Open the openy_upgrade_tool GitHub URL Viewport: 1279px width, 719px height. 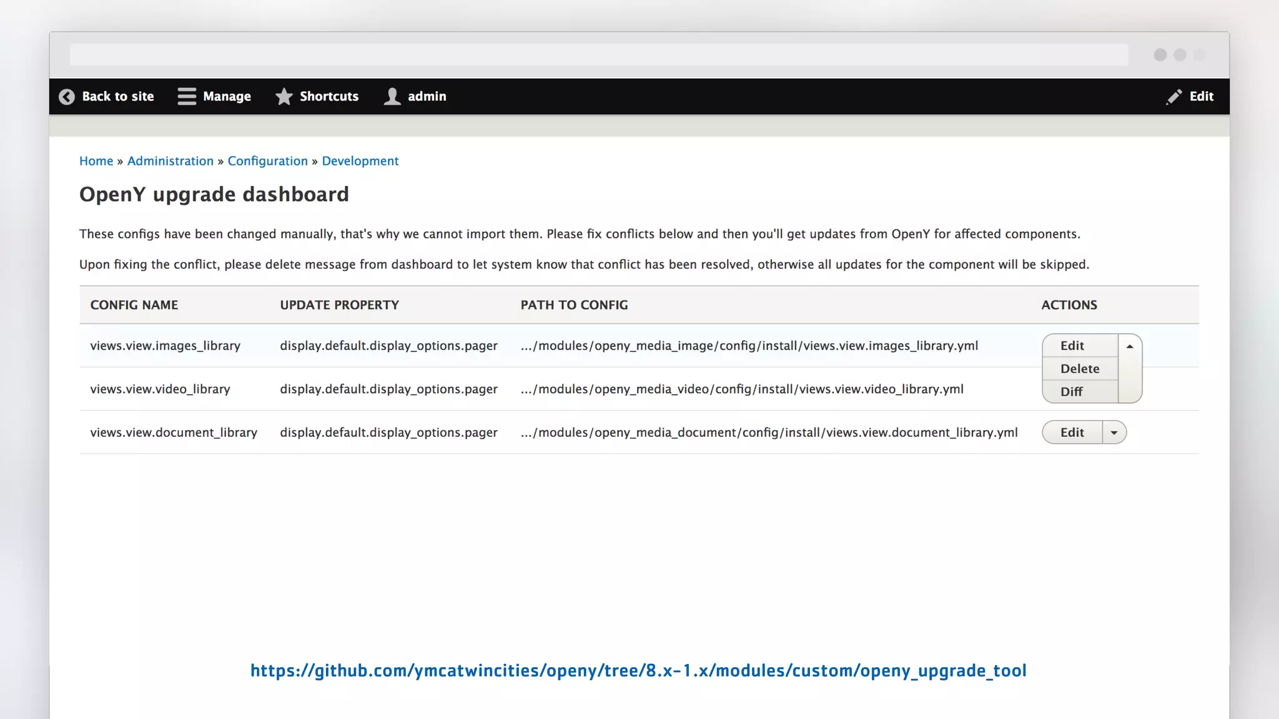coord(638,670)
